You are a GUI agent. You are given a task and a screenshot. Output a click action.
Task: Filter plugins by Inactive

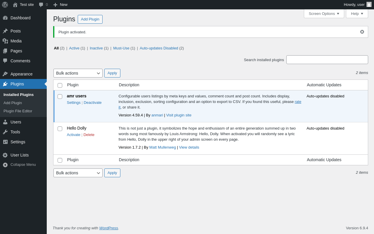(96, 48)
